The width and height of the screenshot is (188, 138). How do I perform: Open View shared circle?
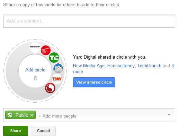coord(94,82)
